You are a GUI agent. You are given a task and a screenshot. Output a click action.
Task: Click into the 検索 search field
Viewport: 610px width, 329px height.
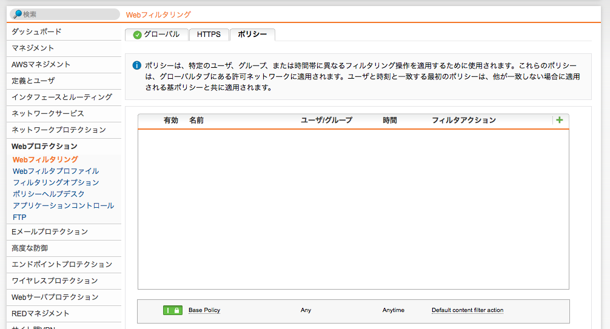click(x=68, y=14)
